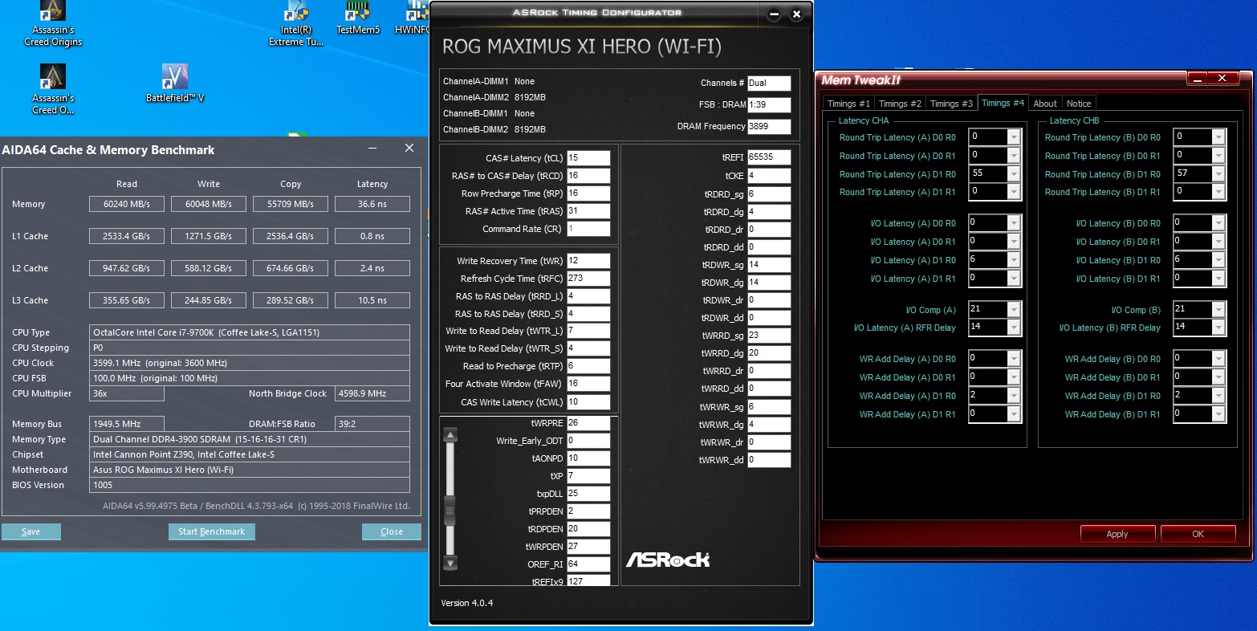Image resolution: width=1257 pixels, height=631 pixels.
Task: Click the tWRPRE value field
Action: click(588, 423)
